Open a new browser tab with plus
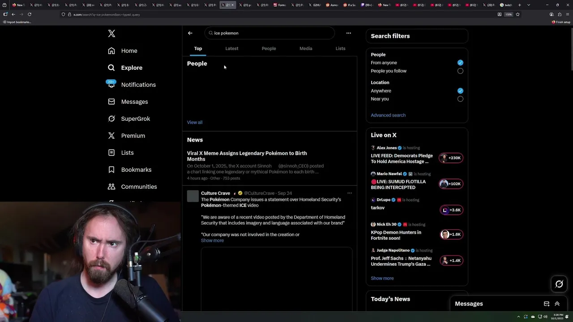Viewport: 573px width, 322px height. point(520,5)
